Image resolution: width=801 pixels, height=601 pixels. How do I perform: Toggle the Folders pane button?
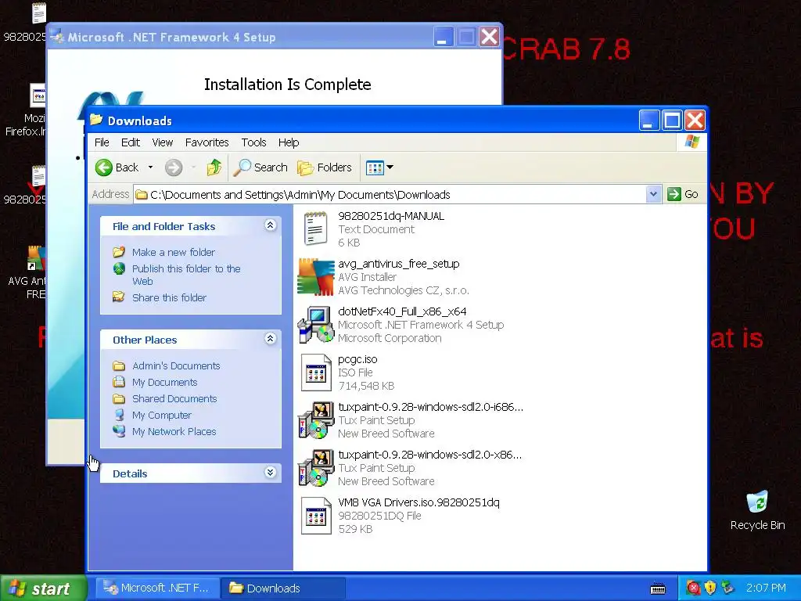click(x=325, y=167)
